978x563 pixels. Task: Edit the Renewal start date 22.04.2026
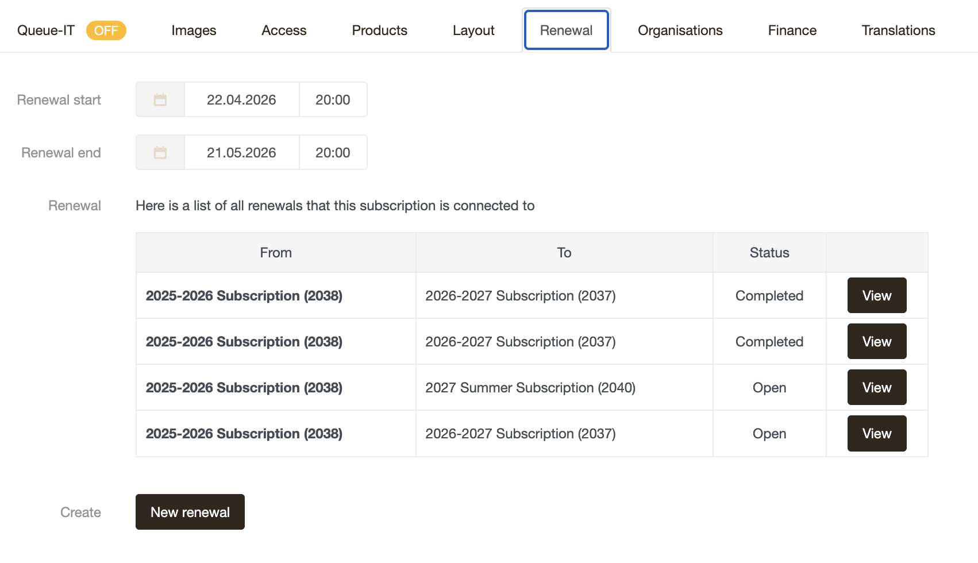tap(242, 100)
